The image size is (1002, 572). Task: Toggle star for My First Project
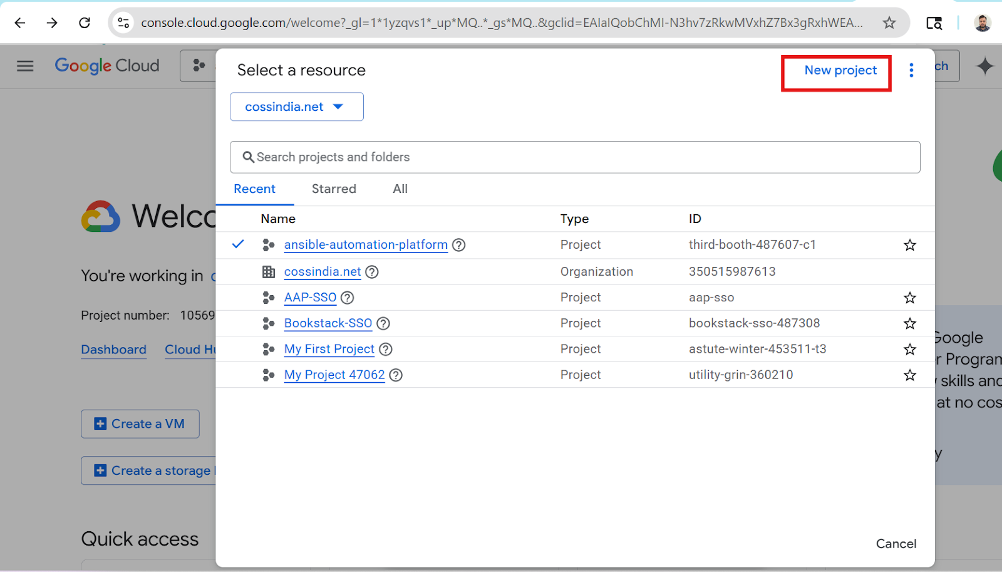click(x=910, y=349)
